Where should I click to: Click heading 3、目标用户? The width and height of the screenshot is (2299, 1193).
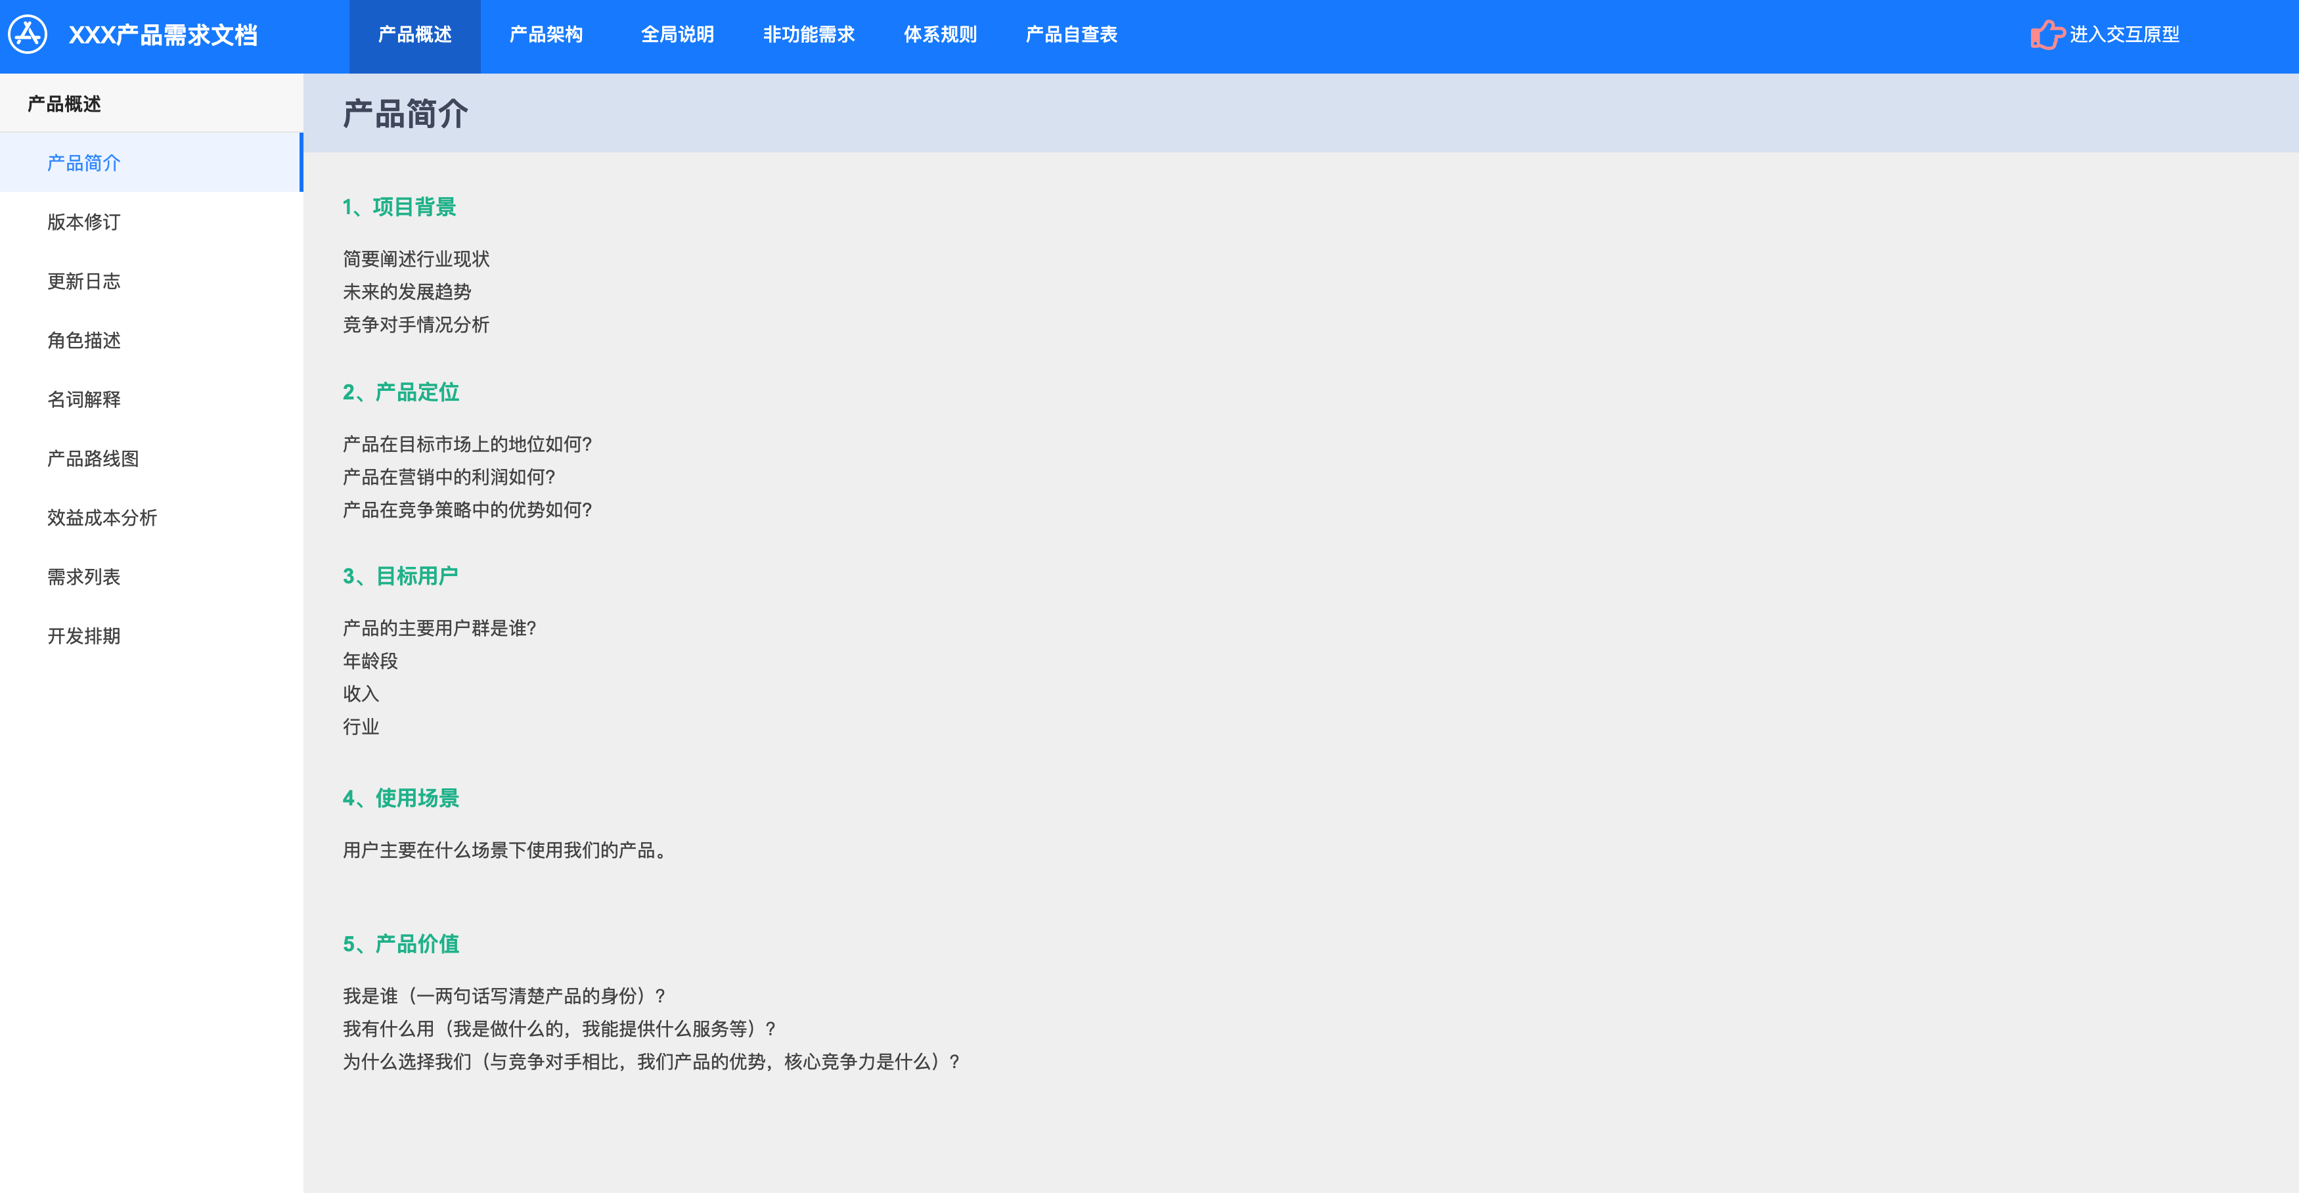pyautogui.click(x=401, y=575)
